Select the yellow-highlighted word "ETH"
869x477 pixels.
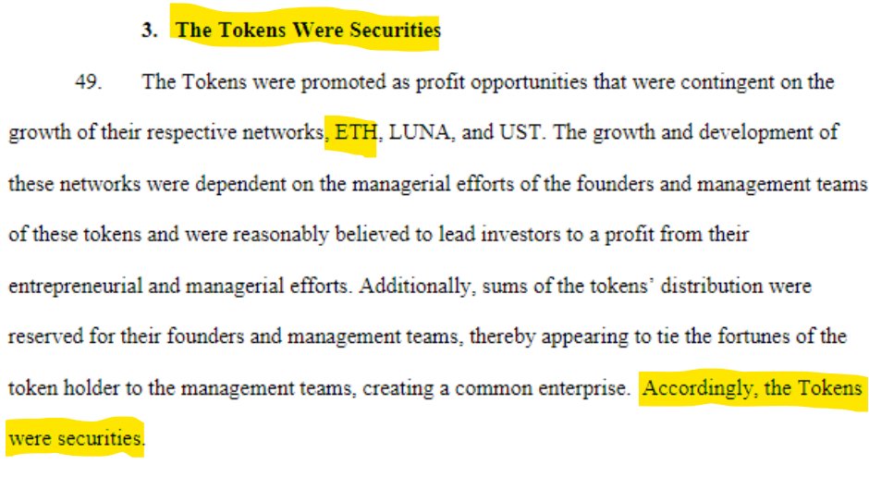(x=354, y=132)
